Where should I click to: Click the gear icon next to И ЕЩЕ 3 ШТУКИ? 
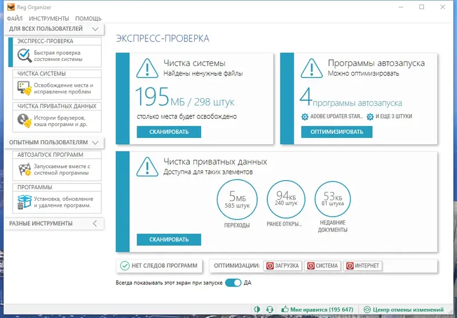click(370, 117)
